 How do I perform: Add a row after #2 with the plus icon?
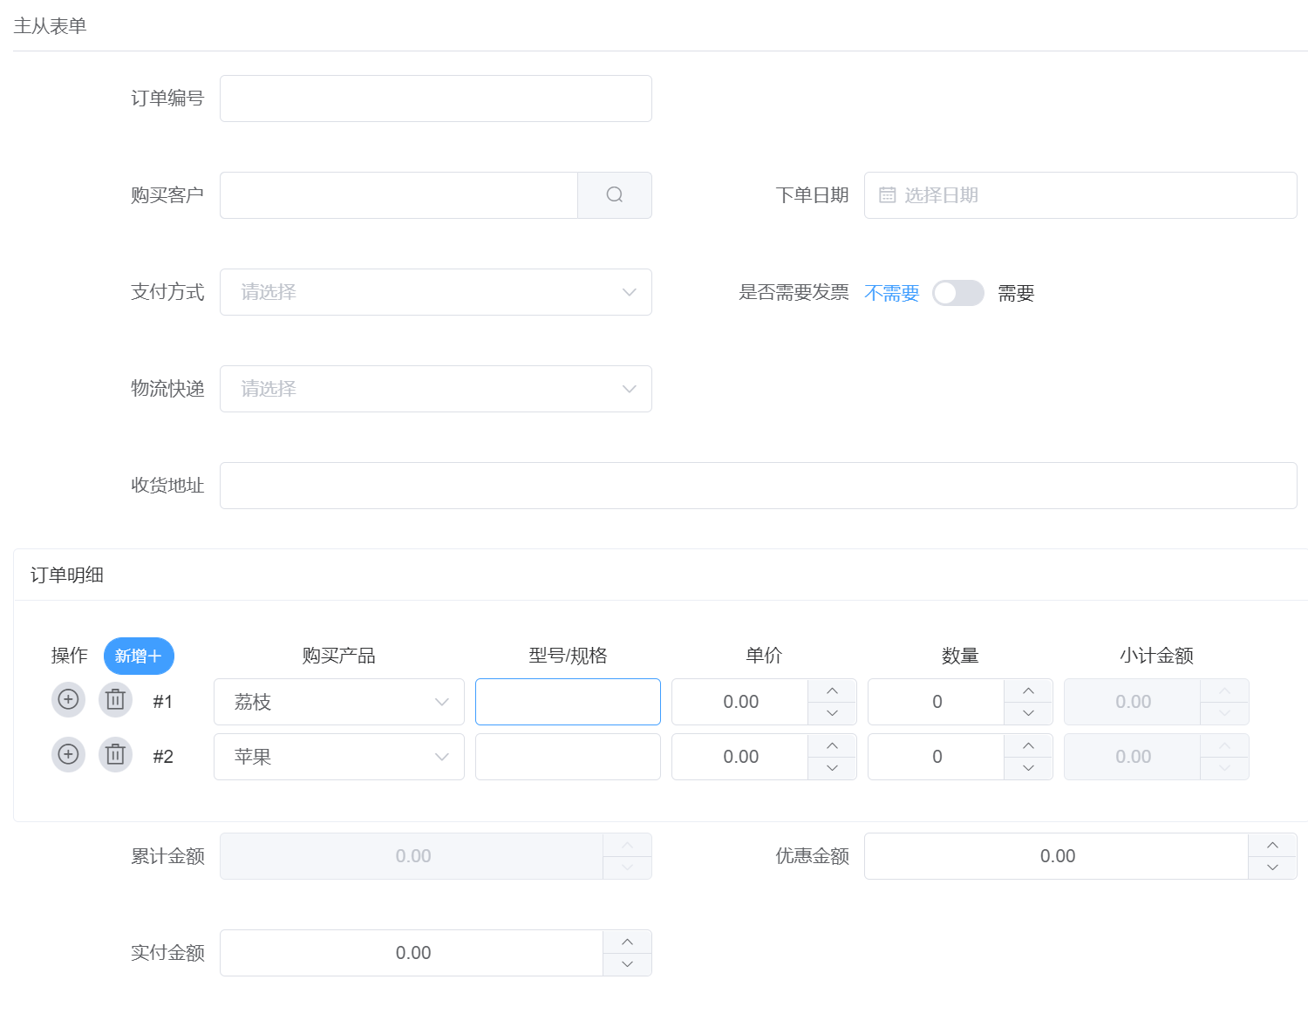pyautogui.click(x=69, y=755)
